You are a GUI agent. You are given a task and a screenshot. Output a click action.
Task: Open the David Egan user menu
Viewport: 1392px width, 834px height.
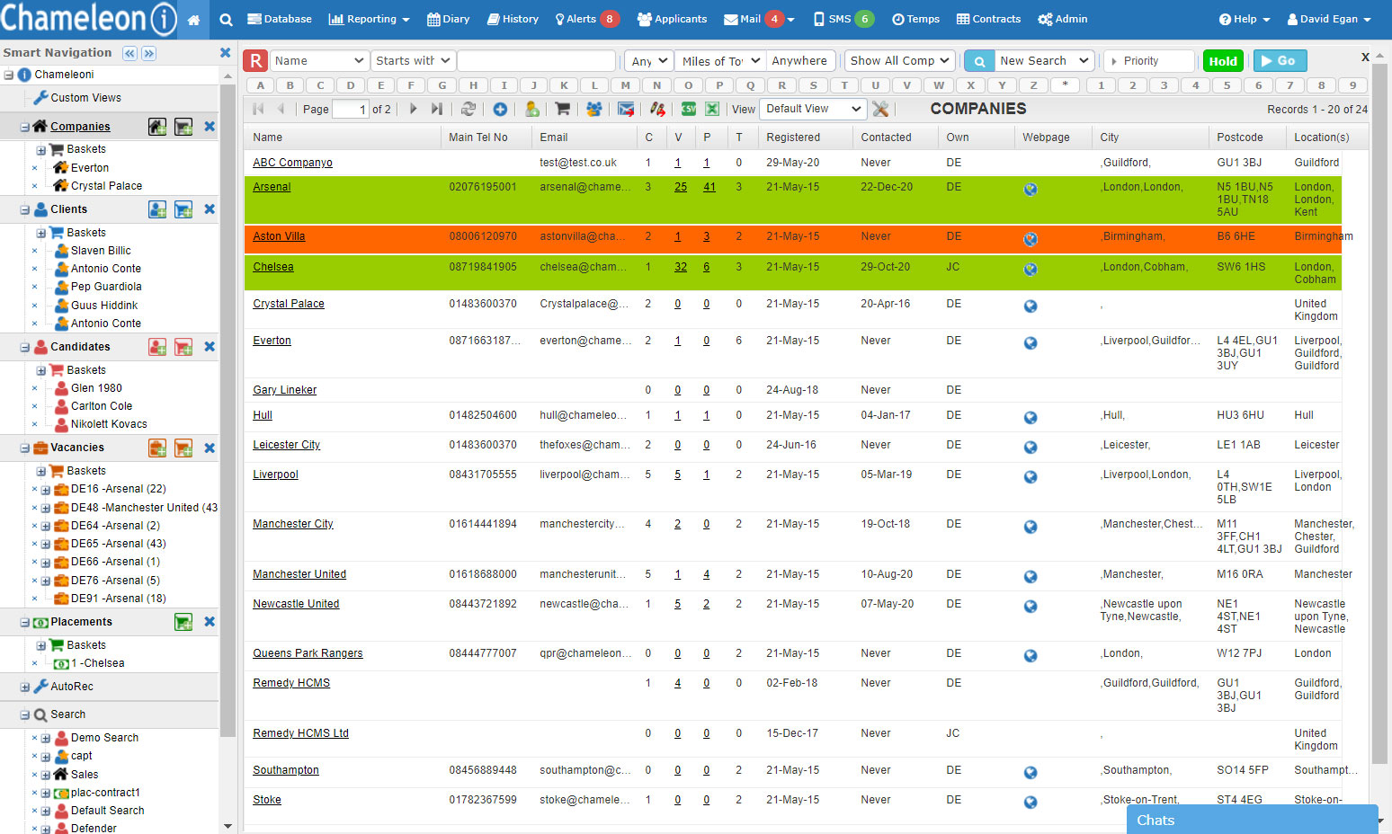[x=1330, y=19]
